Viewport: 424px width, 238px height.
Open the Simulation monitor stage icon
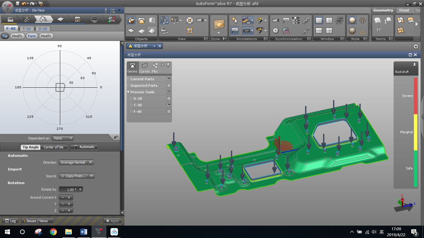(x=95, y=20)
